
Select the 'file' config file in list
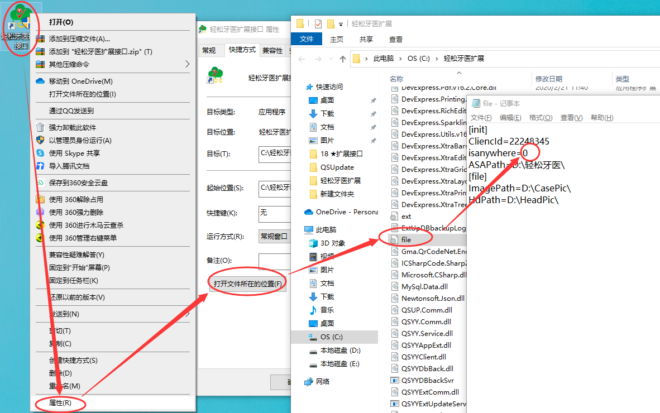point(406,239)
